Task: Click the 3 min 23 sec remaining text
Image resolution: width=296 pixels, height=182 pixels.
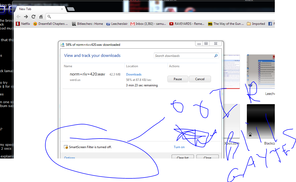Action: (142, 85)
